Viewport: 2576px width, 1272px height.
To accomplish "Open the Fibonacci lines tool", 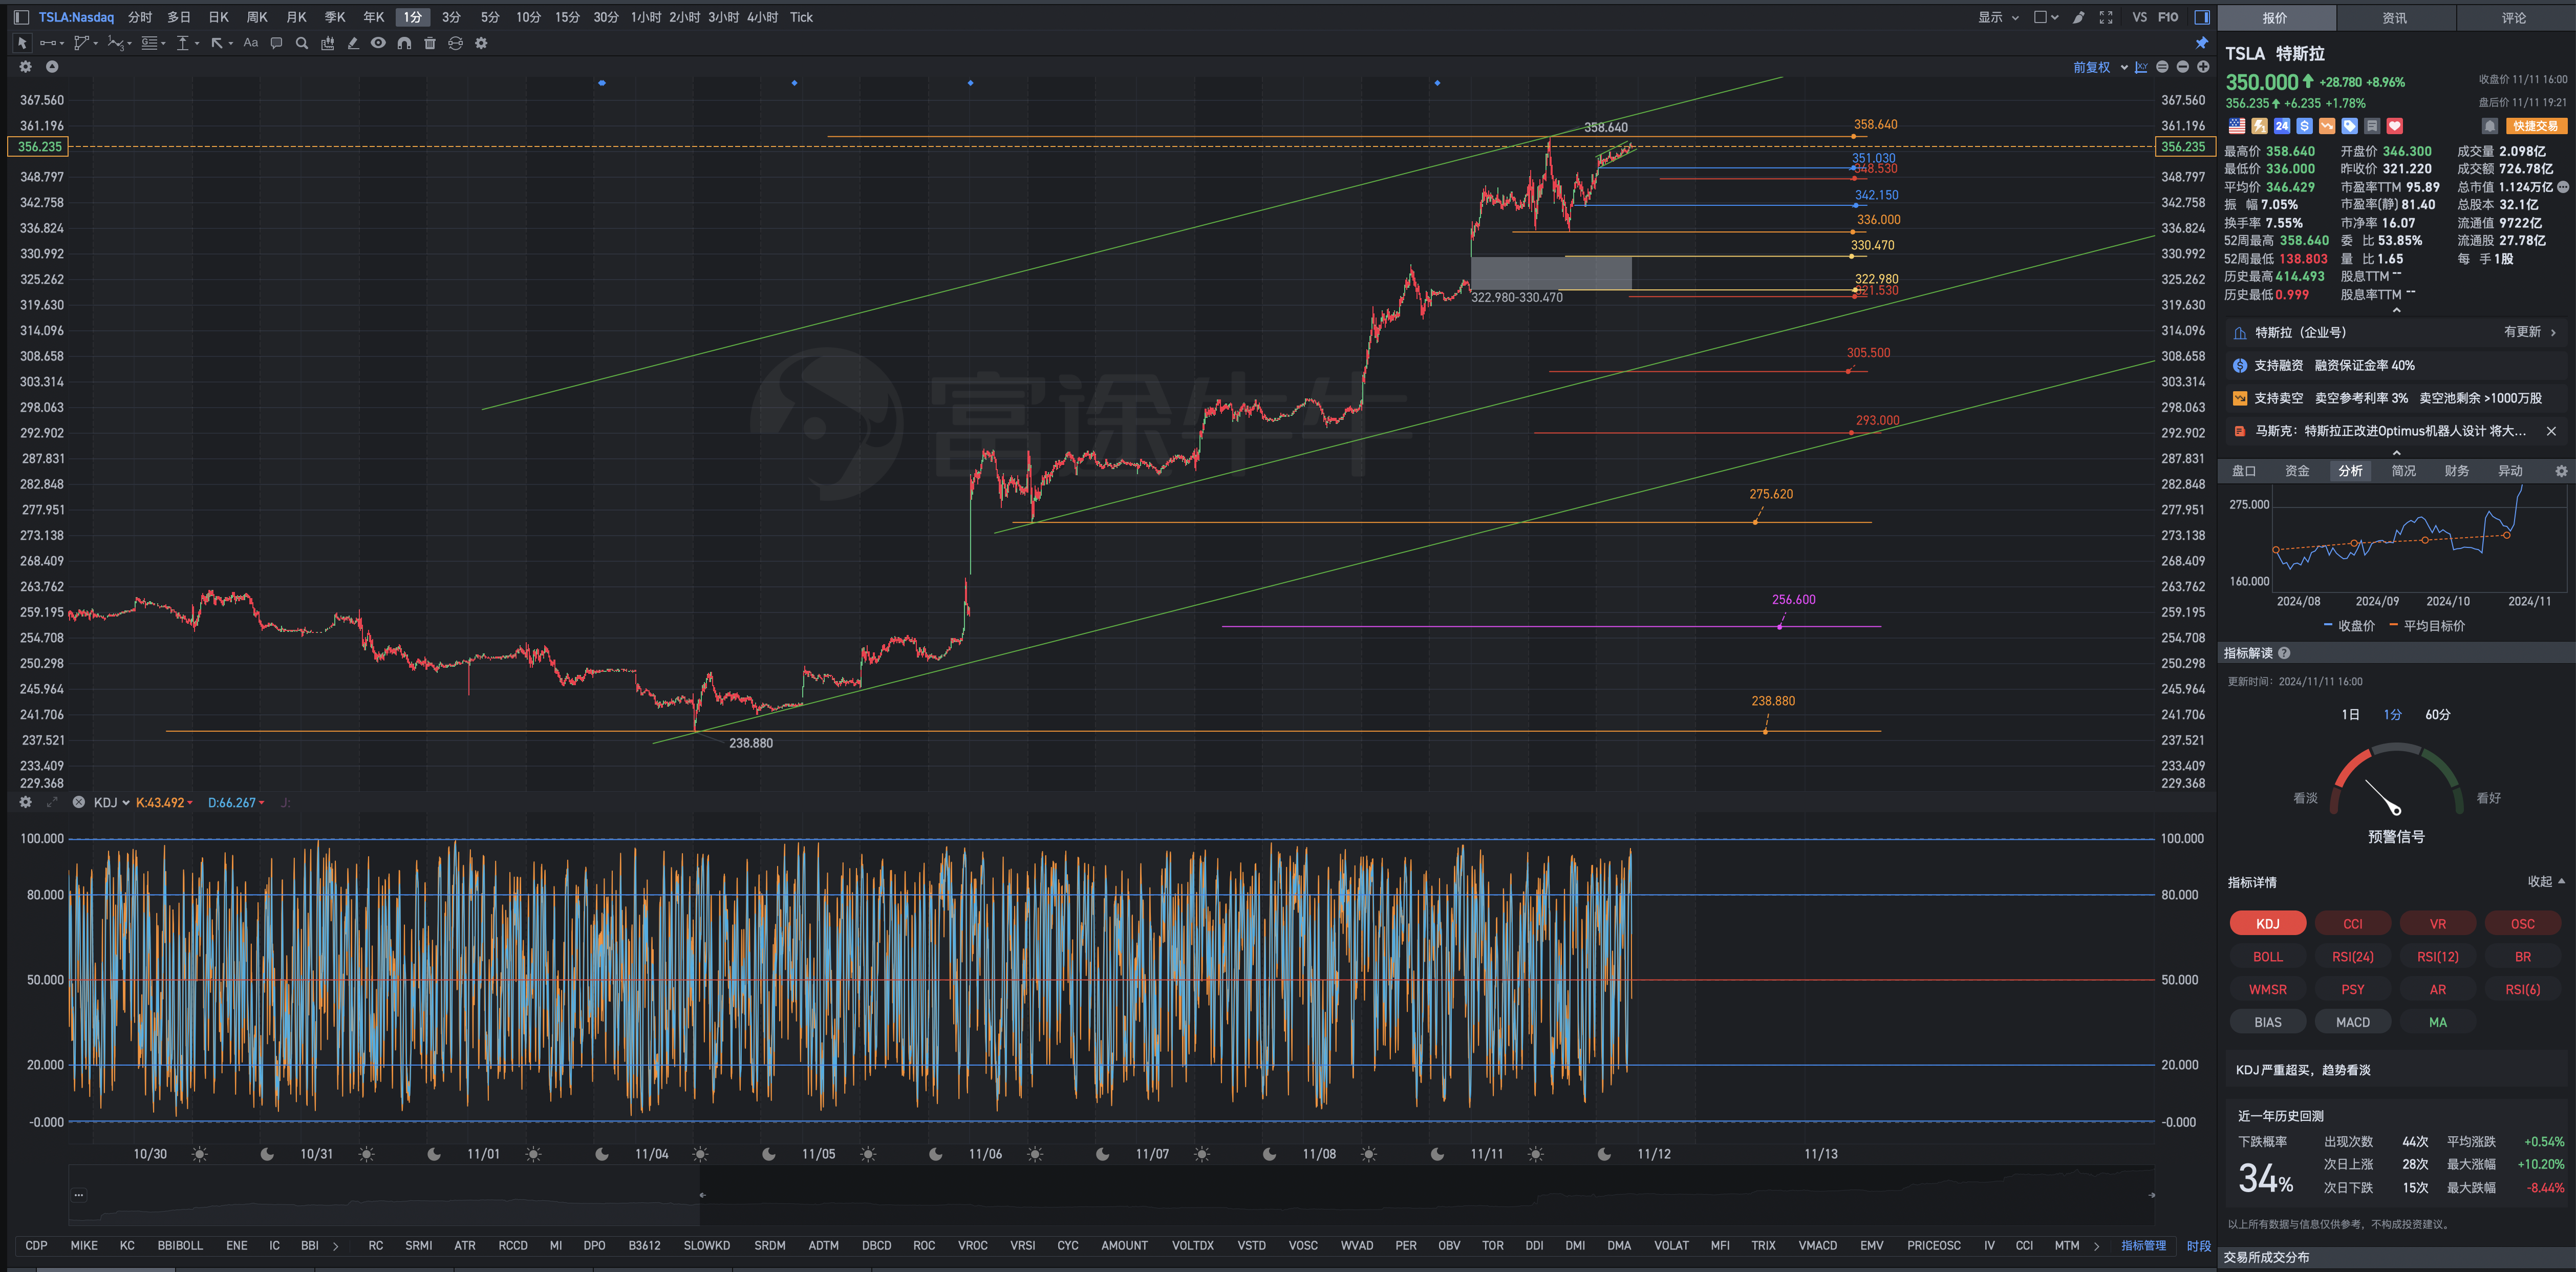I will pyautogui.click(x=150, y=43).
